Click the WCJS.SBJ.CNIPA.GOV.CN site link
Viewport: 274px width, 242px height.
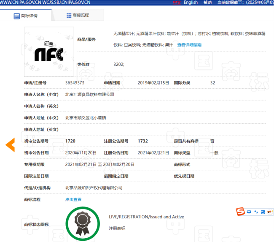66,3
